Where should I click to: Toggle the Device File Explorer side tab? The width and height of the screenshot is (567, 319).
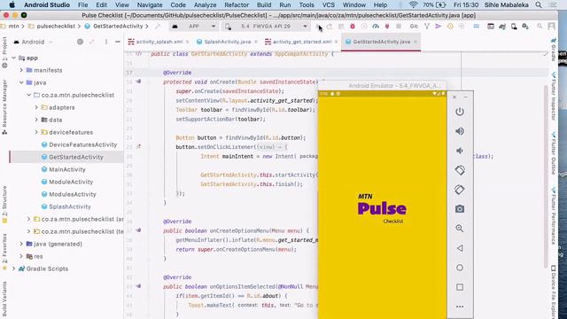click(554, 292)
